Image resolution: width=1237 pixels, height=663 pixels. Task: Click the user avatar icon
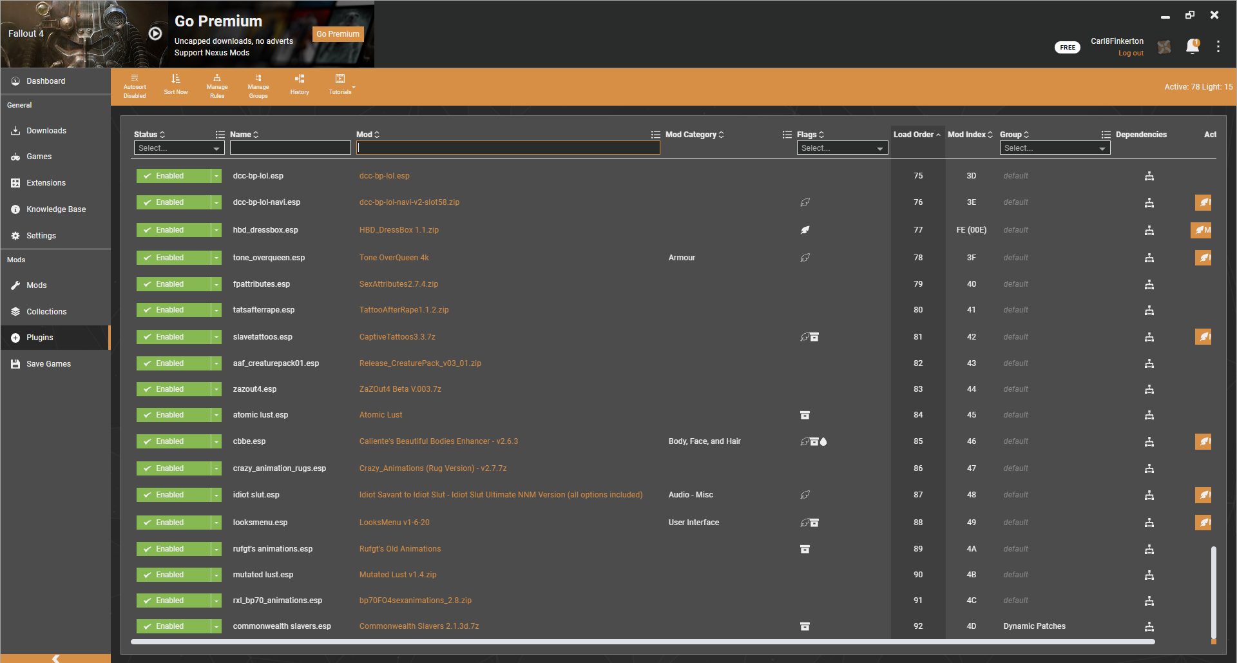[1164, 47]
